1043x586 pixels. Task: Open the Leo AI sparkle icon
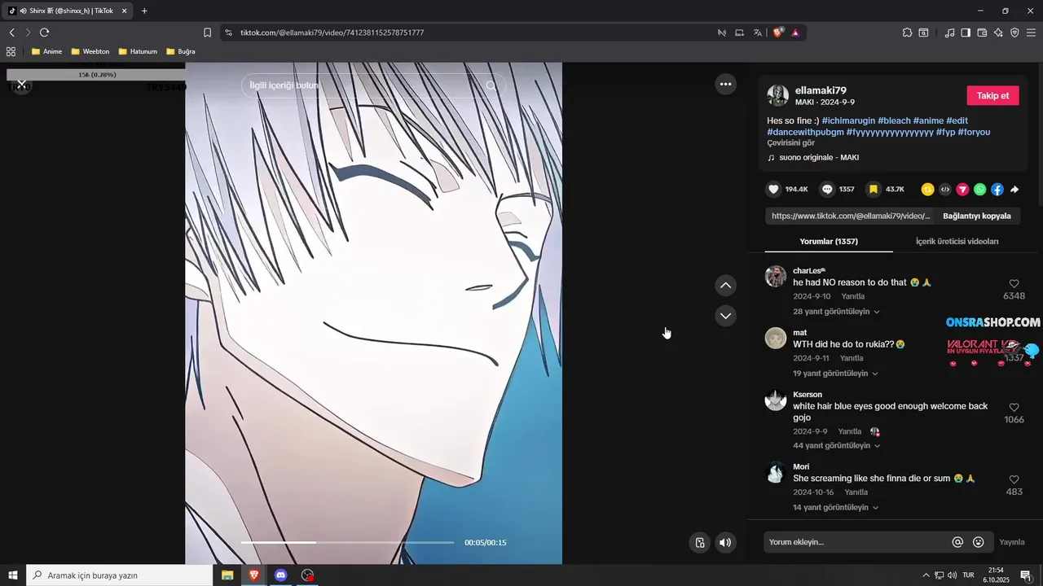999,33
